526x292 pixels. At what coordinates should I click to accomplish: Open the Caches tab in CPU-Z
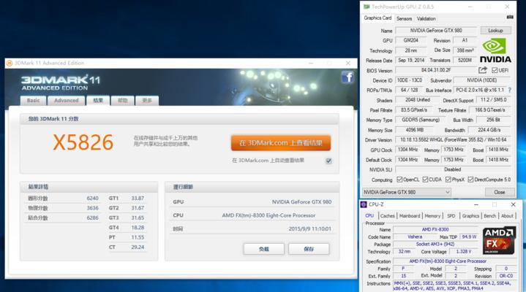point(388,216)
